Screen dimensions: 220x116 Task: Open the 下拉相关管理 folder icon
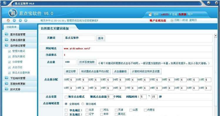[x=6, y=78]
